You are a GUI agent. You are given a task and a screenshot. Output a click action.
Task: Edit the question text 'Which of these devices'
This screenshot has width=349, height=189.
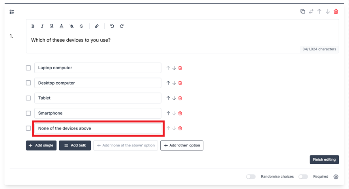[57, 40]
